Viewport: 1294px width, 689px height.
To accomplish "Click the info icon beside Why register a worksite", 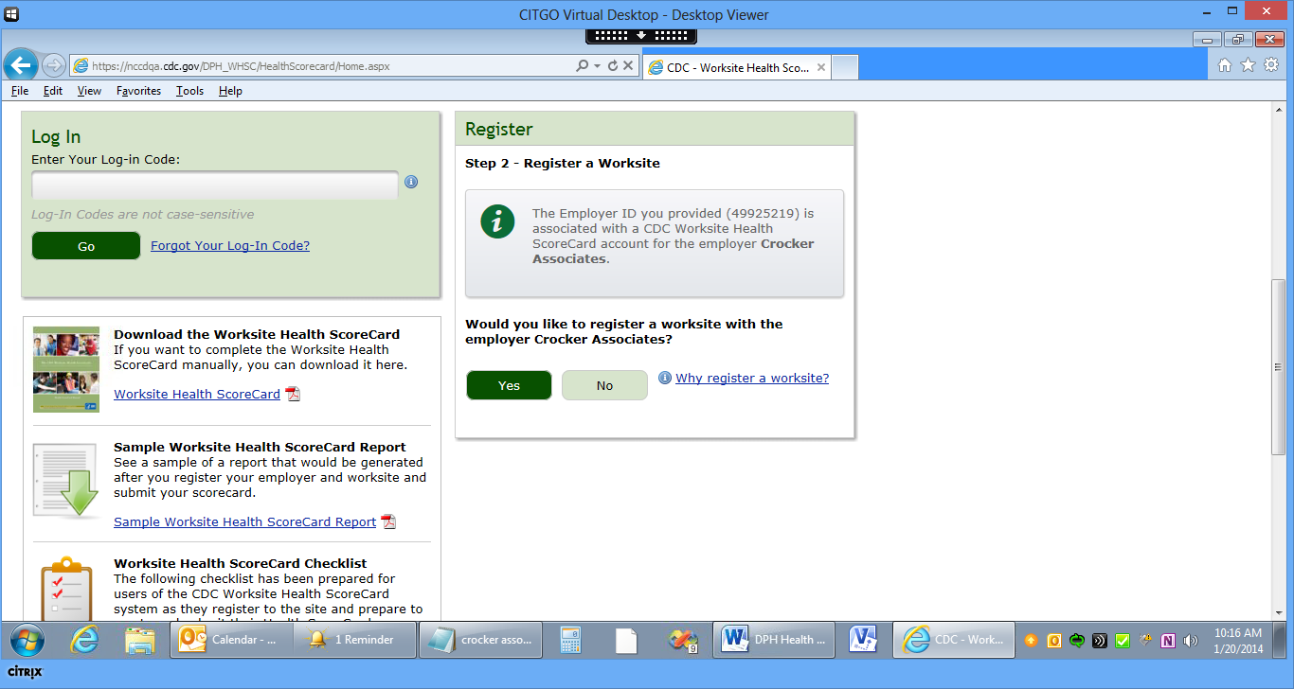I will [665, 379].
